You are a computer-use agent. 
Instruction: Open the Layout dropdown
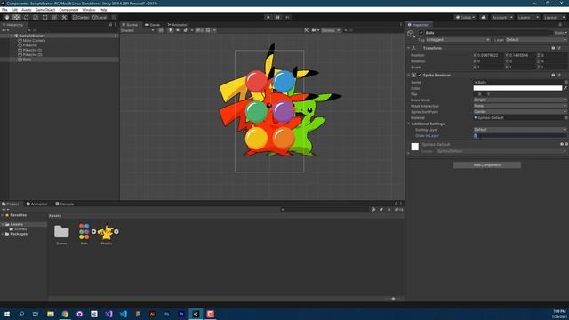(x=554, y=17)
